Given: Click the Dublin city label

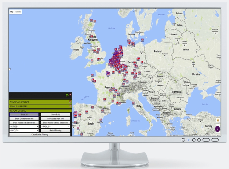Looking at the screenshot, I should click(82, 47).
